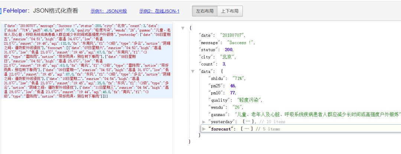Select the "北京" city value
The image size is (401, 154).
[x=227, y=57]
